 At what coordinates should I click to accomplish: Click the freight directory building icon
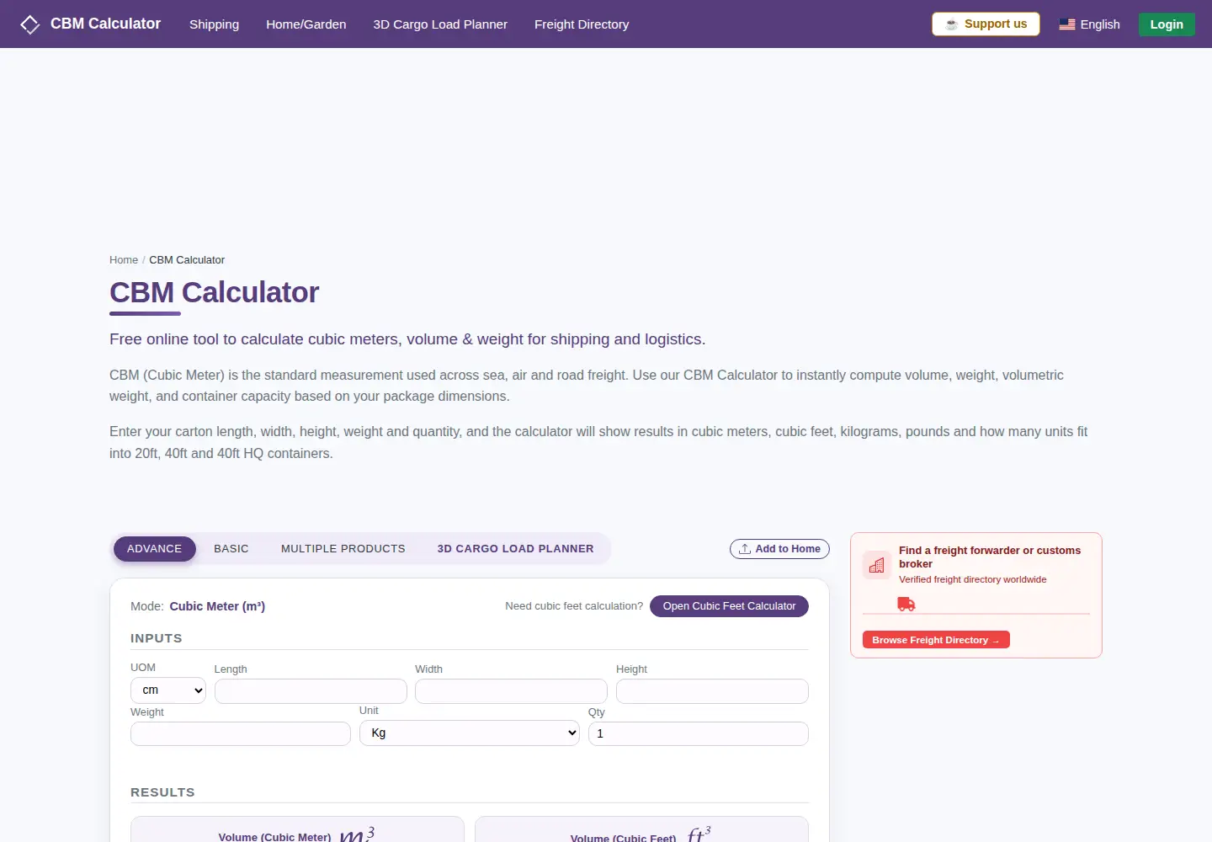877,565
